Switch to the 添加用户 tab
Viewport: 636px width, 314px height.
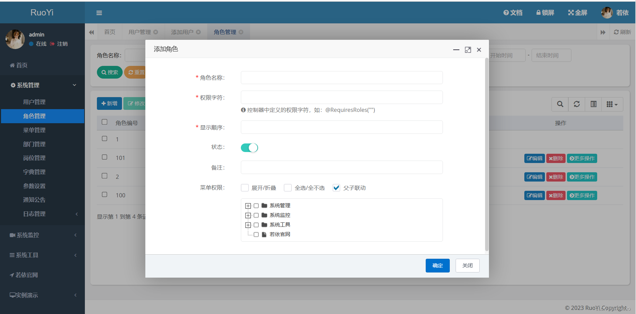coord(182,32)
